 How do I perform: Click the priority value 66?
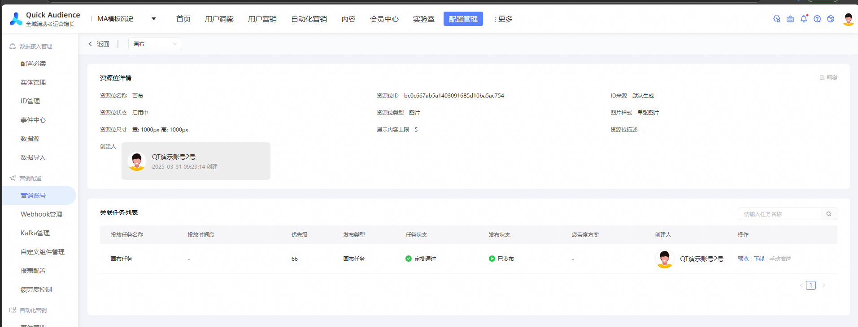coord(295,259)
